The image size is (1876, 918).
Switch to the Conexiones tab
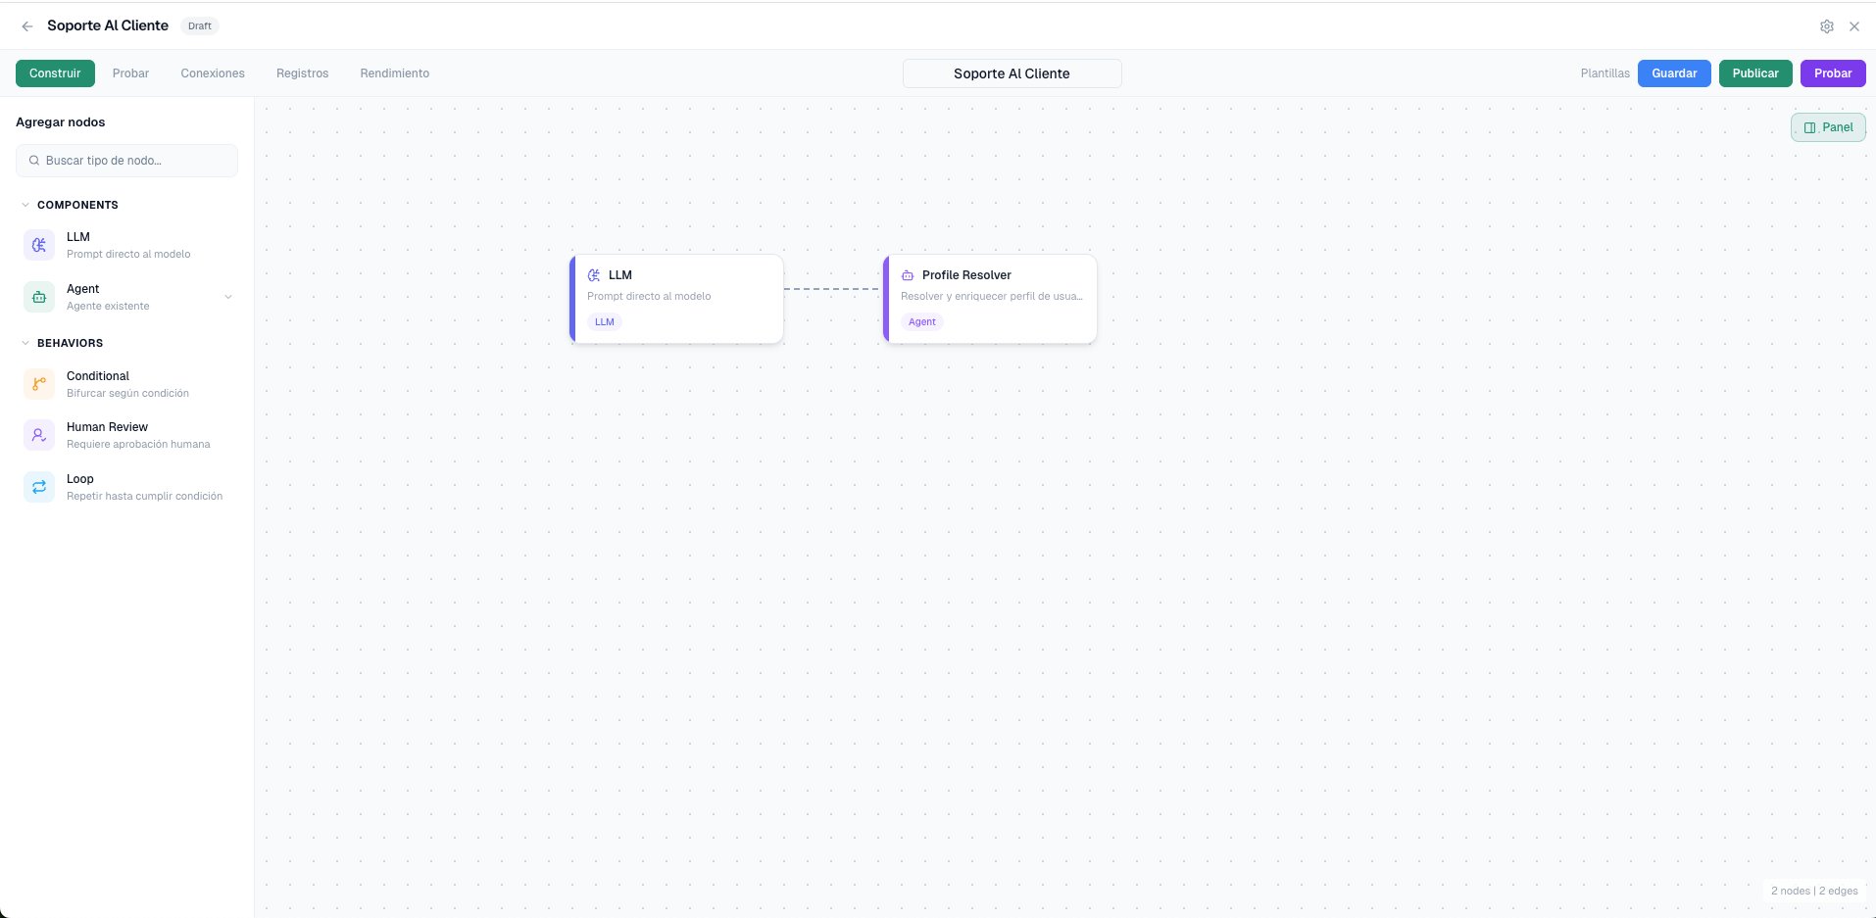point(212,72)
